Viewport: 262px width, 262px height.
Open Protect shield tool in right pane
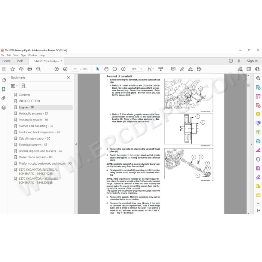tap(258, 159)
